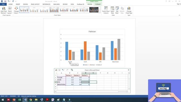The width and height of the screenshot is (181, 102).
Task: Close the Chart in Microsoft Word window
Action: click(x=129, y=70)
